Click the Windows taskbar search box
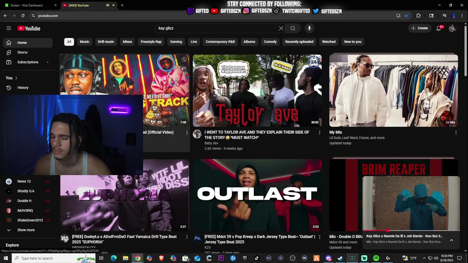Viewport: 468px width, 263px height. (54, 258)
